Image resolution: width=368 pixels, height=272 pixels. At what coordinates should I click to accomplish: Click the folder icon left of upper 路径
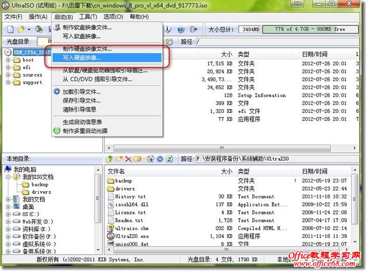pos(170,42)
